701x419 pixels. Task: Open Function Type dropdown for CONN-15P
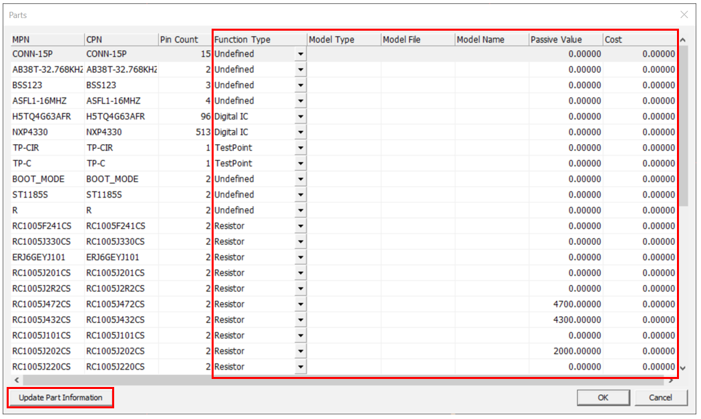pos(300,54)
